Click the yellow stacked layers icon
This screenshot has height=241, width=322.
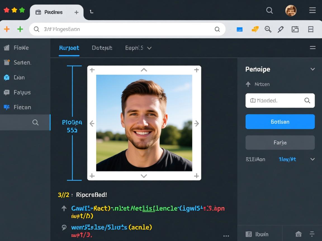[x=255, y=29]
